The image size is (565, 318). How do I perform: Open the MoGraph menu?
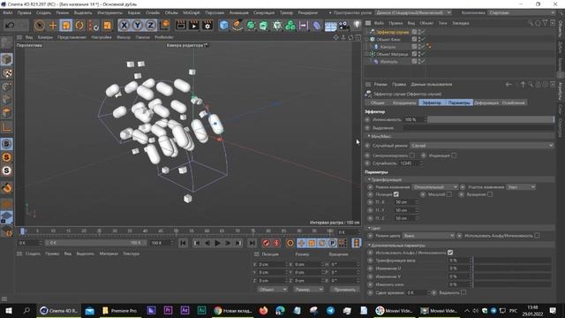[191, 12]
